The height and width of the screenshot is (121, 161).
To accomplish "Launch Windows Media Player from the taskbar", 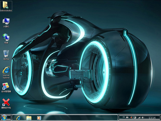I will [x=39, y=118].
